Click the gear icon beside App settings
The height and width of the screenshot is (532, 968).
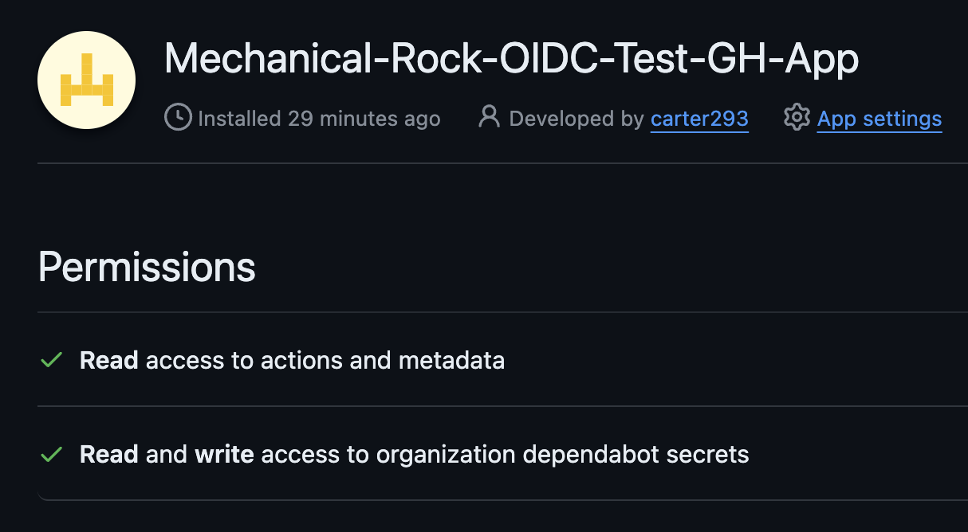click(x=796, y=118)
